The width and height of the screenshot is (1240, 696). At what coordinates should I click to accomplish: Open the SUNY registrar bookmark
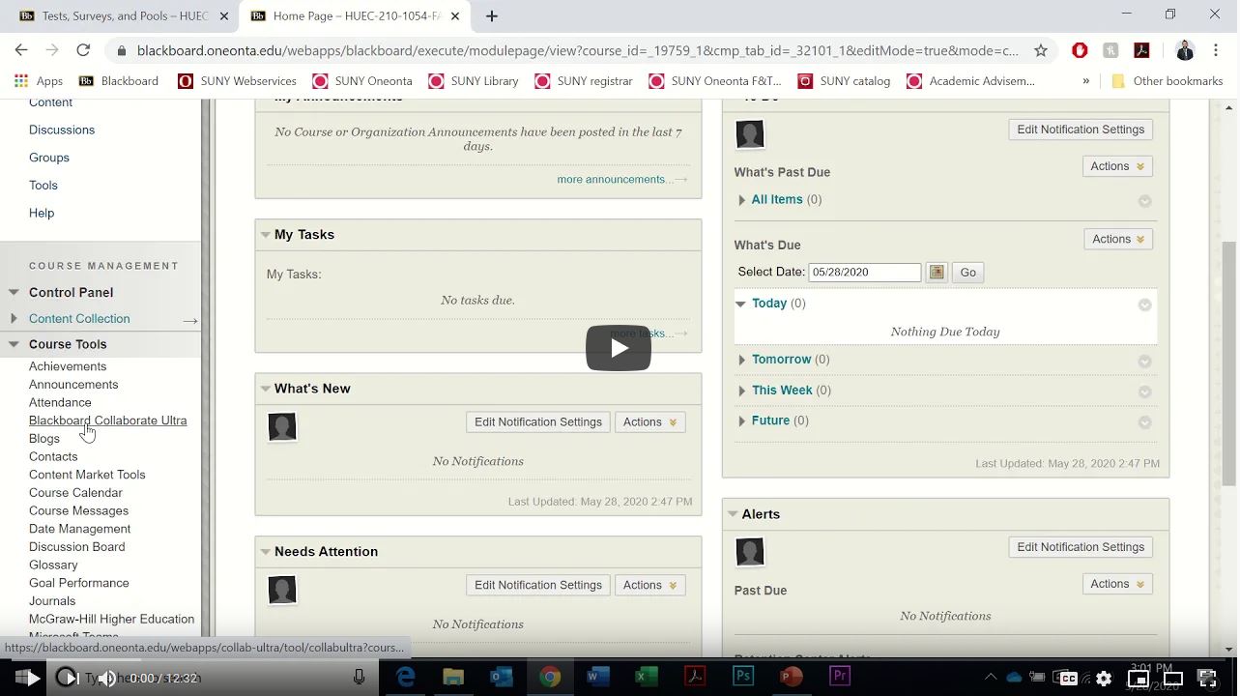[584, 81]
